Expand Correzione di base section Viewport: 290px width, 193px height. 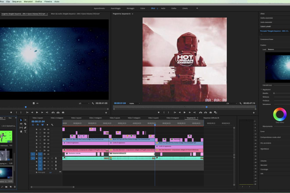[267, 39]
